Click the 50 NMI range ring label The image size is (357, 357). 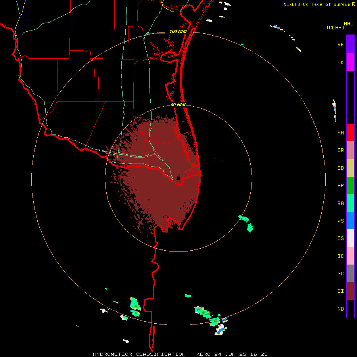[x=178, y=105]
